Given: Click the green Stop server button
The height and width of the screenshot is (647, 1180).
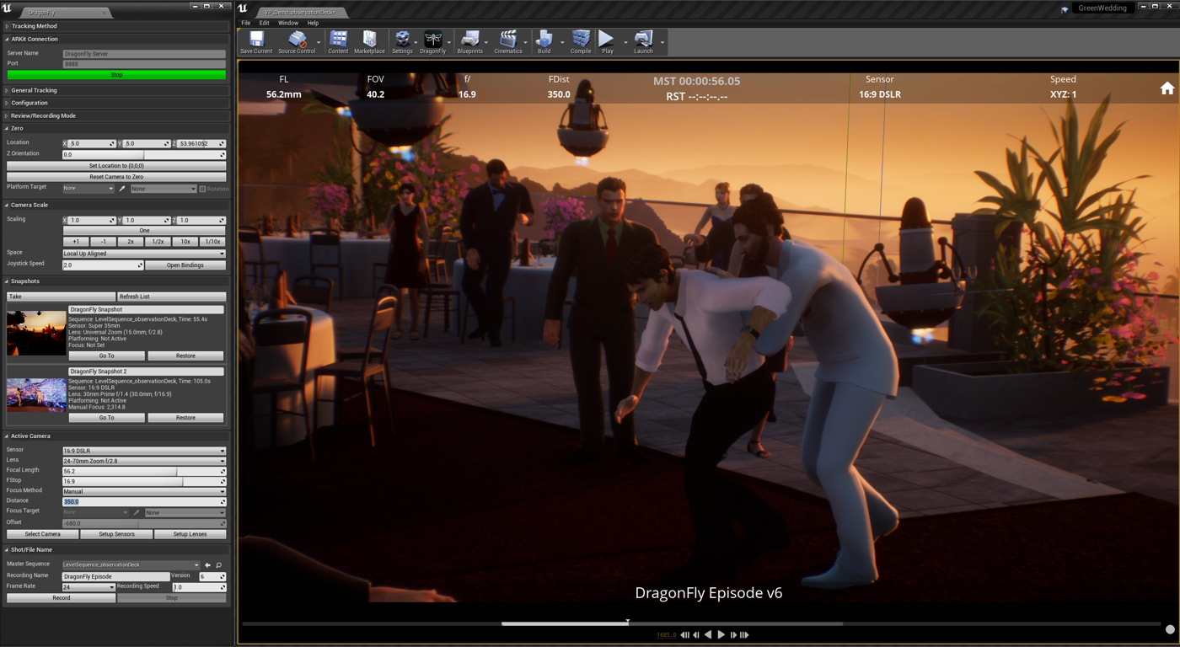Looking at the screenshot, I should (x=116, y=75).
